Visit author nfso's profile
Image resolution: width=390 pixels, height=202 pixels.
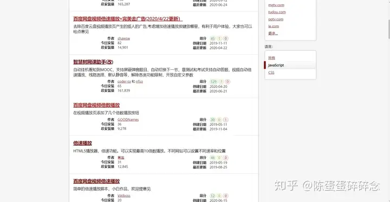point(139,82)
